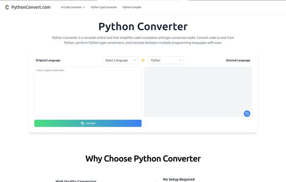The height and width of the screenshot is (182, 286).
Task: Open the Select a language dropdown
Action: [x=120, y=60]
